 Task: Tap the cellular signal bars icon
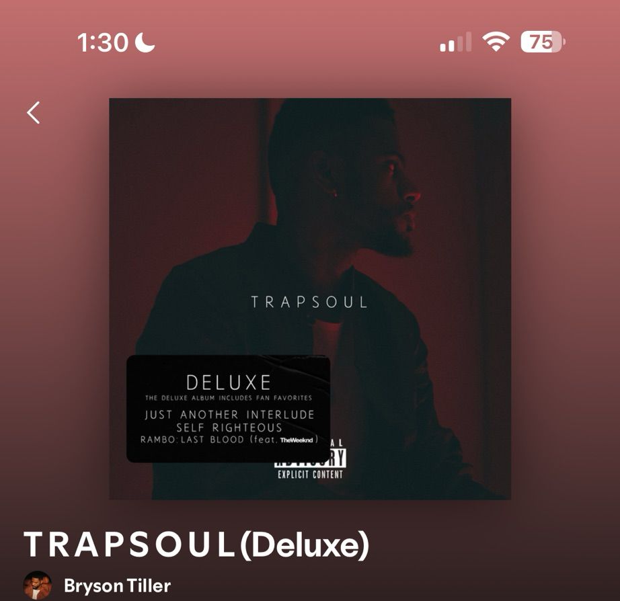point(455,42)
